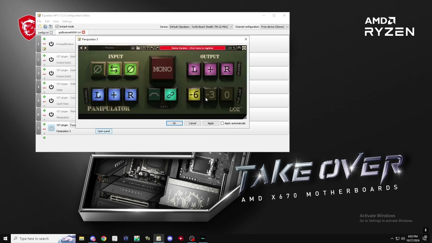The width and height of the screenshot is (432, 243).
Task: Toggle power for Preamplification filter row 1
Action: coord(51,44)
